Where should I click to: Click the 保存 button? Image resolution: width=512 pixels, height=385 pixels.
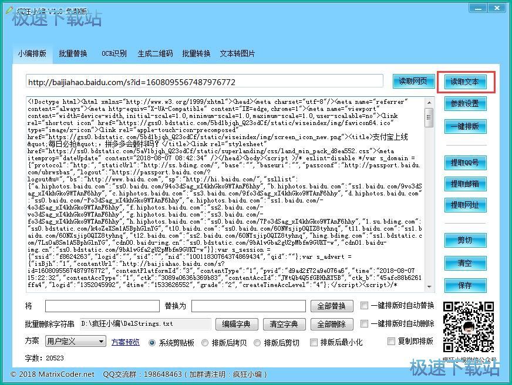point(465,285)
